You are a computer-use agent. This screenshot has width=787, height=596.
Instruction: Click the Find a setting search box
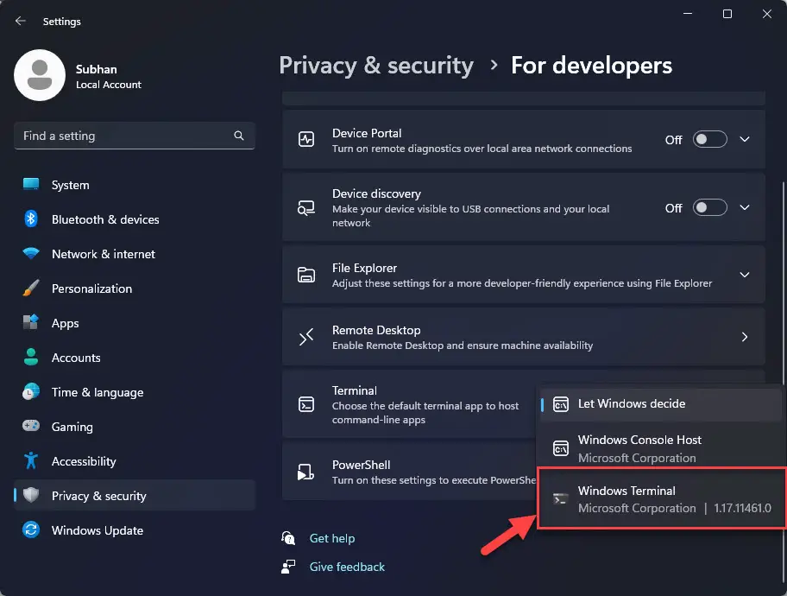tap(135, 136)
